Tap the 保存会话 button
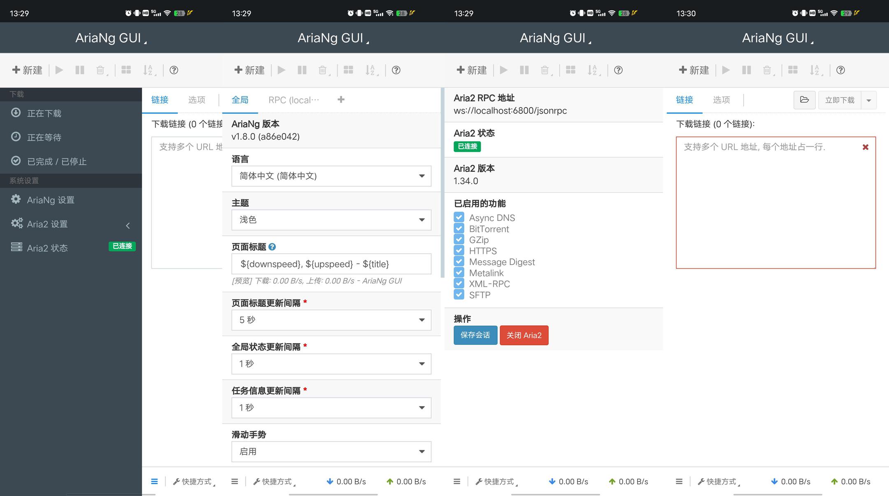This screenshot has width=889, height=496. click(x=475, y=335)
